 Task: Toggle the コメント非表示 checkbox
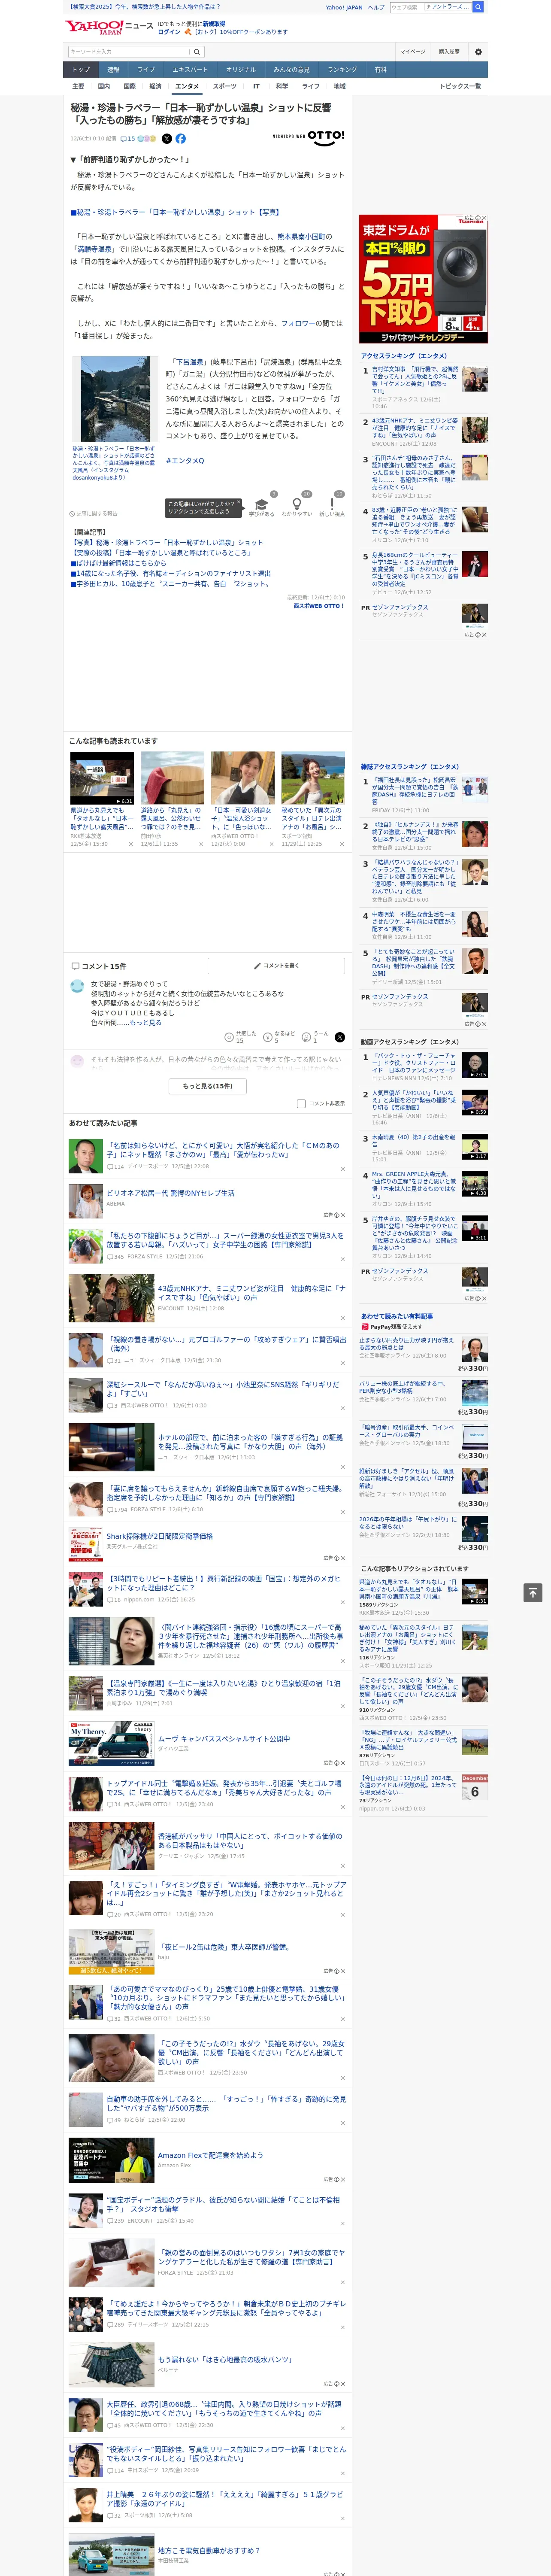[x=301, y=1103]
